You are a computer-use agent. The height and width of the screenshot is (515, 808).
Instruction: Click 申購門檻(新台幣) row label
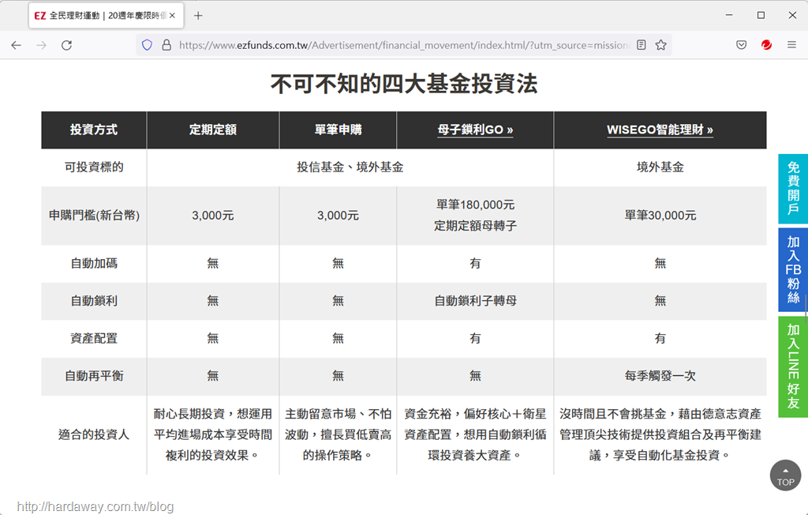(94, 215)
